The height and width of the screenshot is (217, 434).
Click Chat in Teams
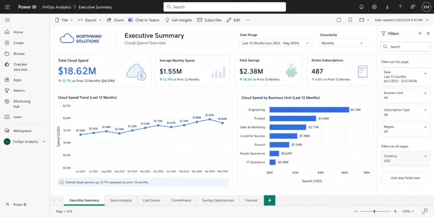point(144,20)
